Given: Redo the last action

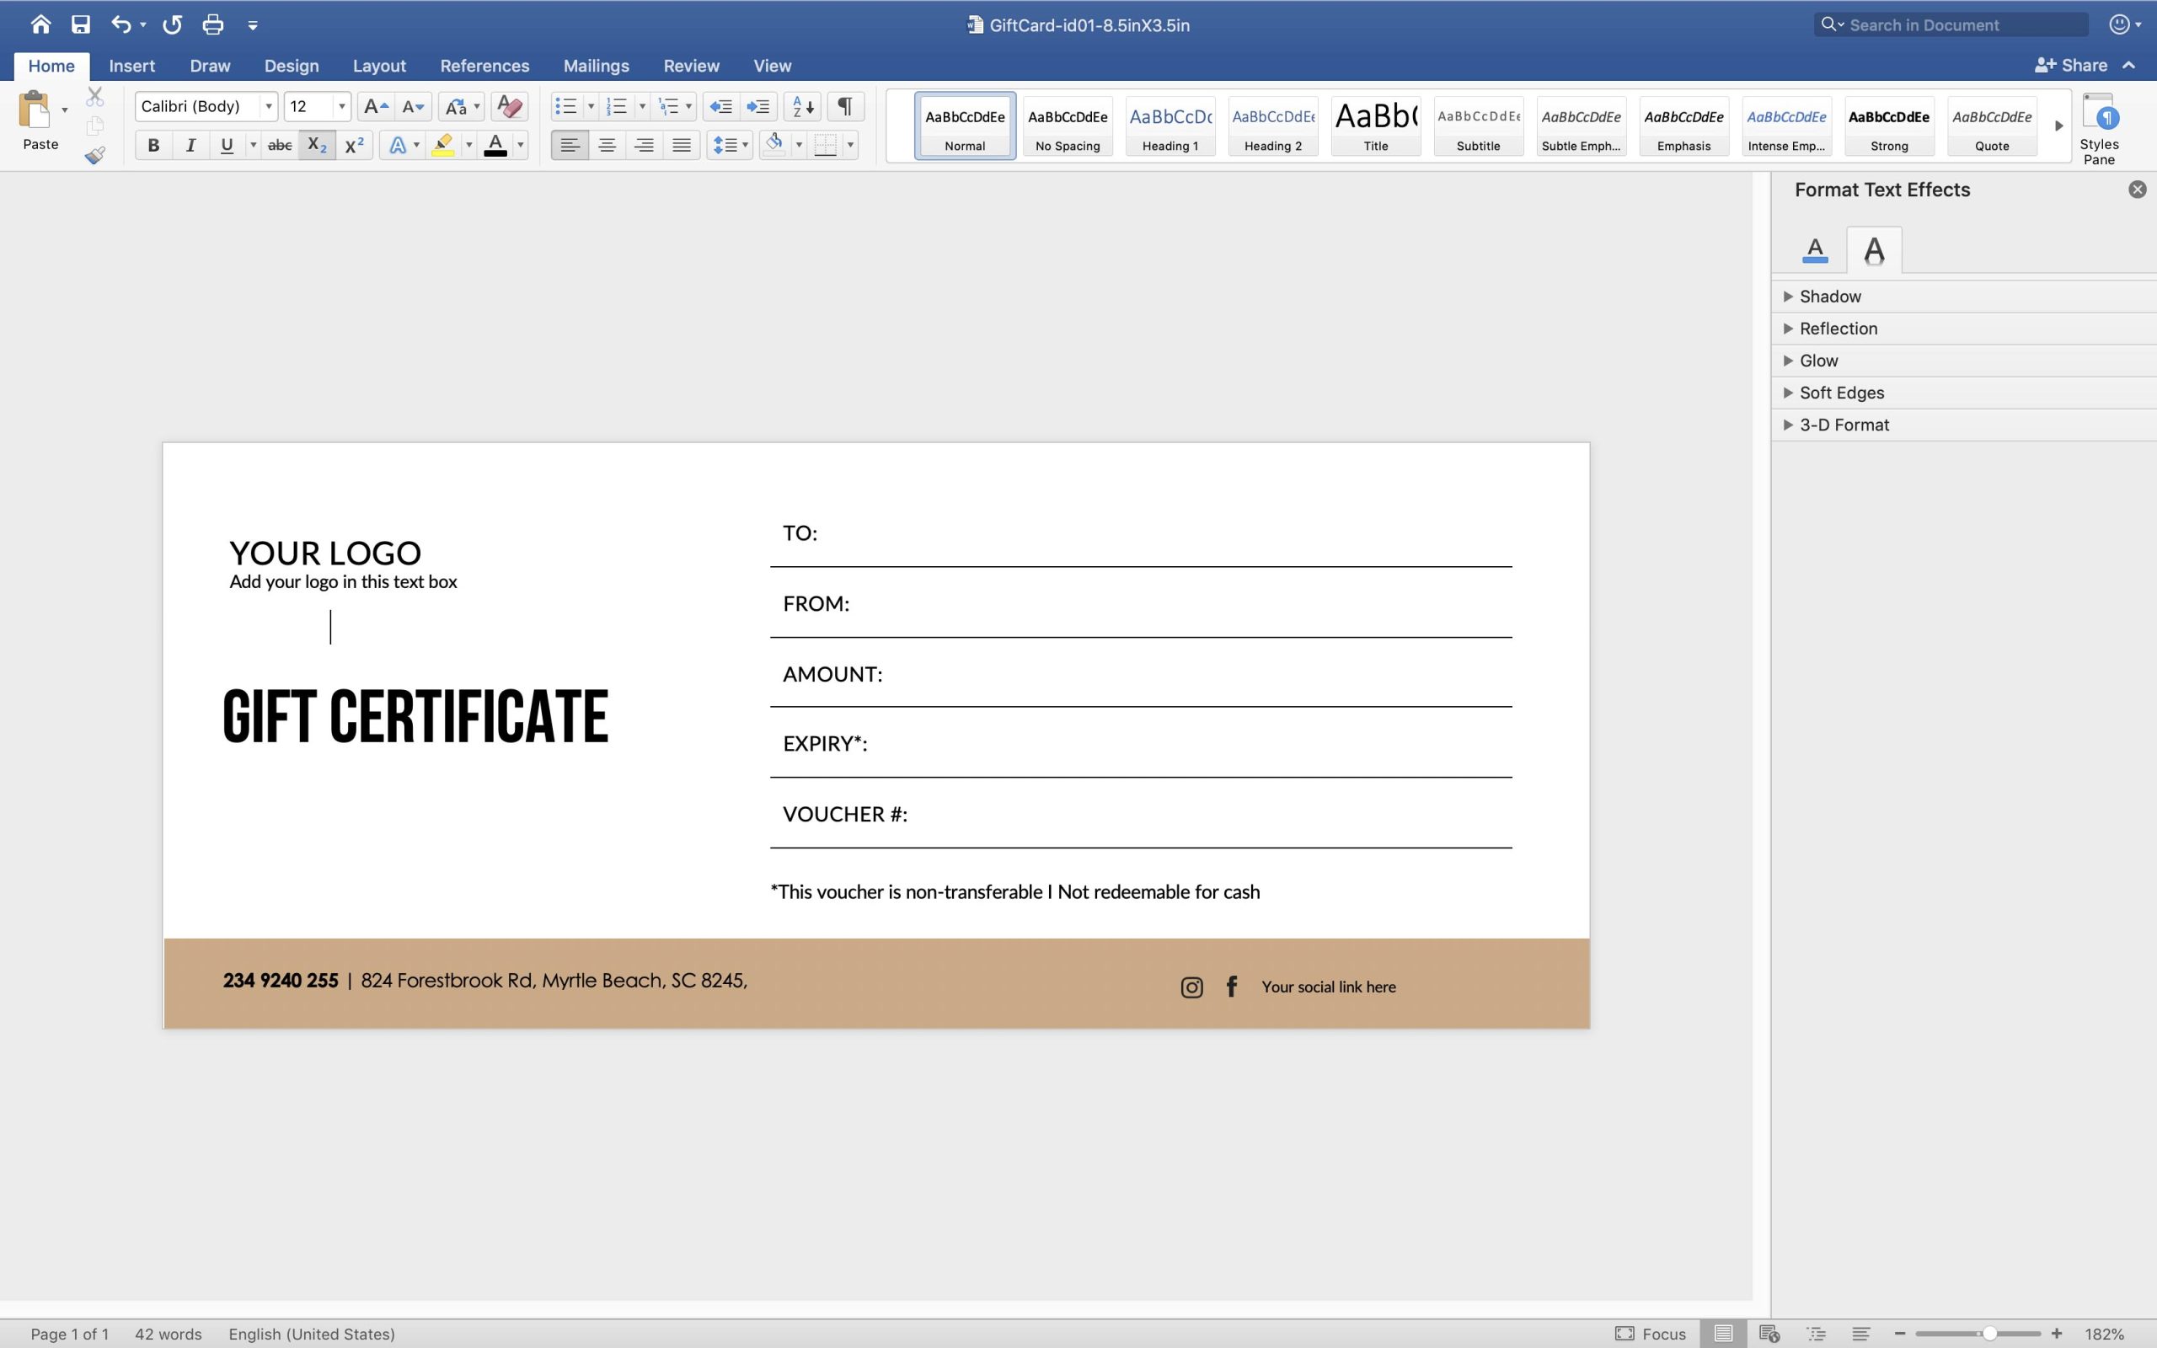Looking at the screenshot, I should point(172,24).
